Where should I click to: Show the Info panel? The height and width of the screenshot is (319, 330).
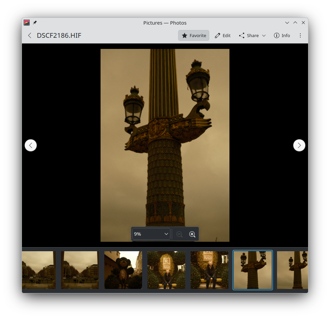[282, 35]
